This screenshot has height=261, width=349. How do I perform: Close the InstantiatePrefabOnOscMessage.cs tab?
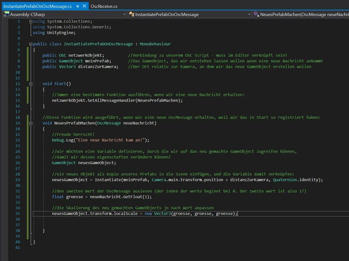84,7
